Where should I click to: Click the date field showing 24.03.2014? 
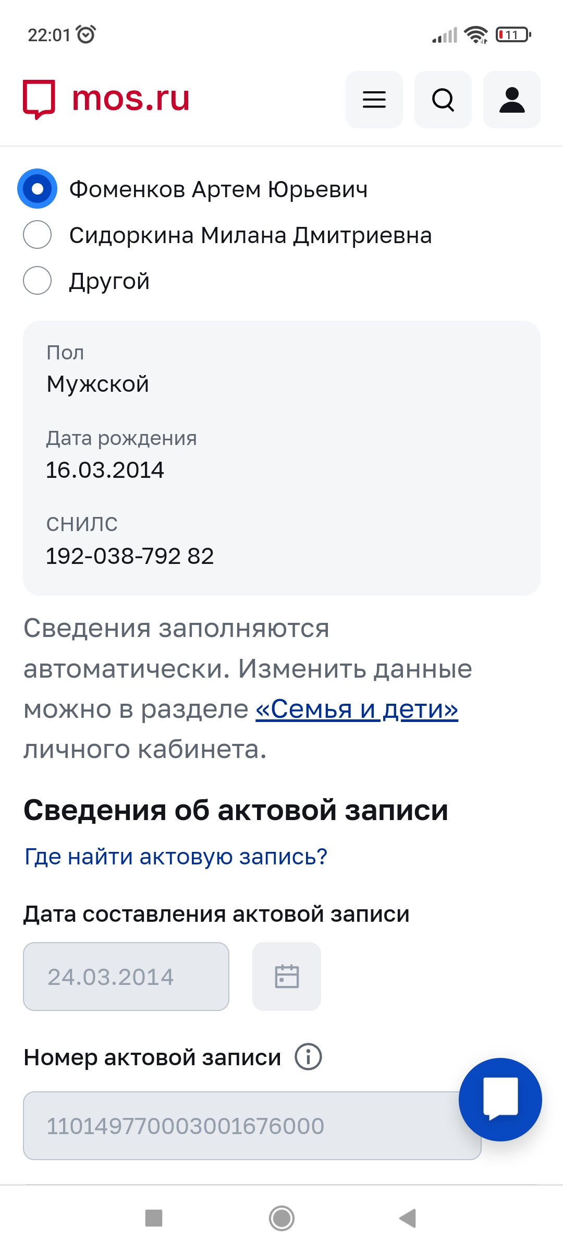126,976
